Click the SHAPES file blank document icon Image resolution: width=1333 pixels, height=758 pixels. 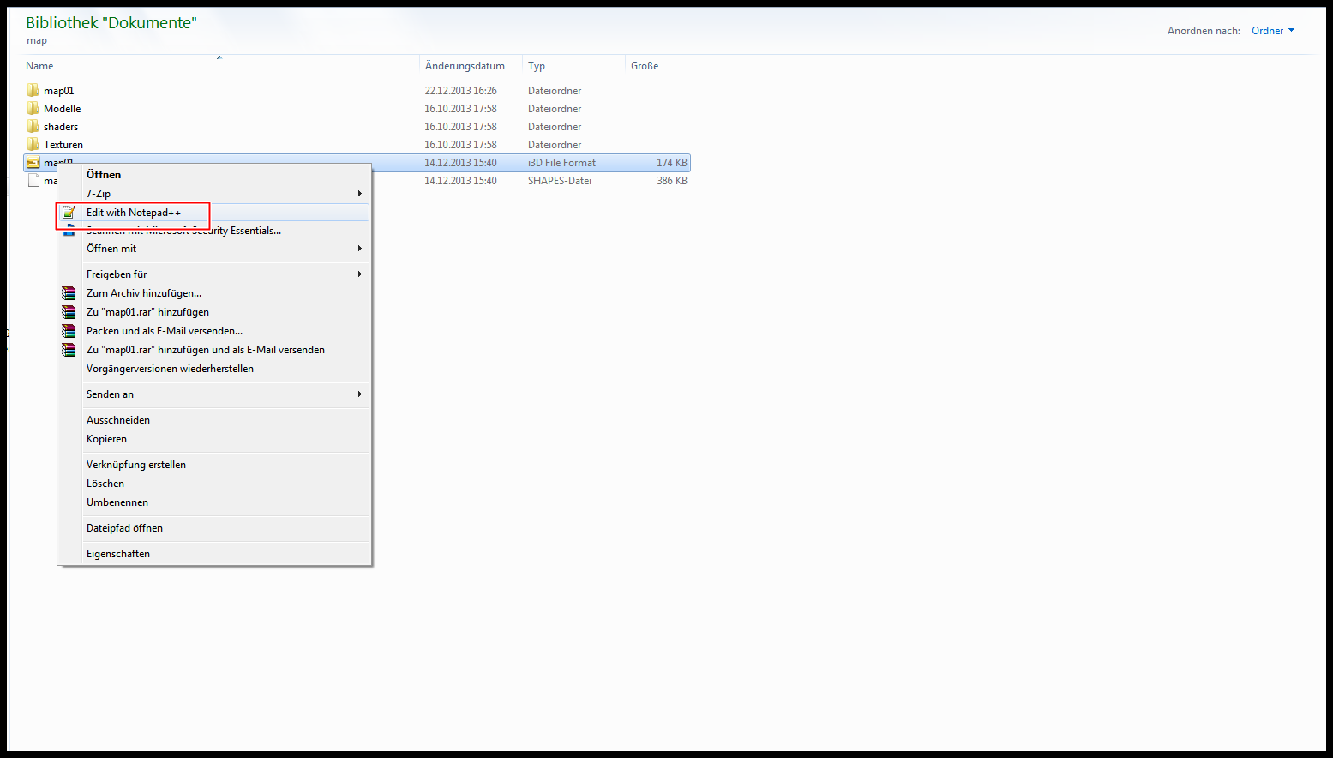point(33,180)
